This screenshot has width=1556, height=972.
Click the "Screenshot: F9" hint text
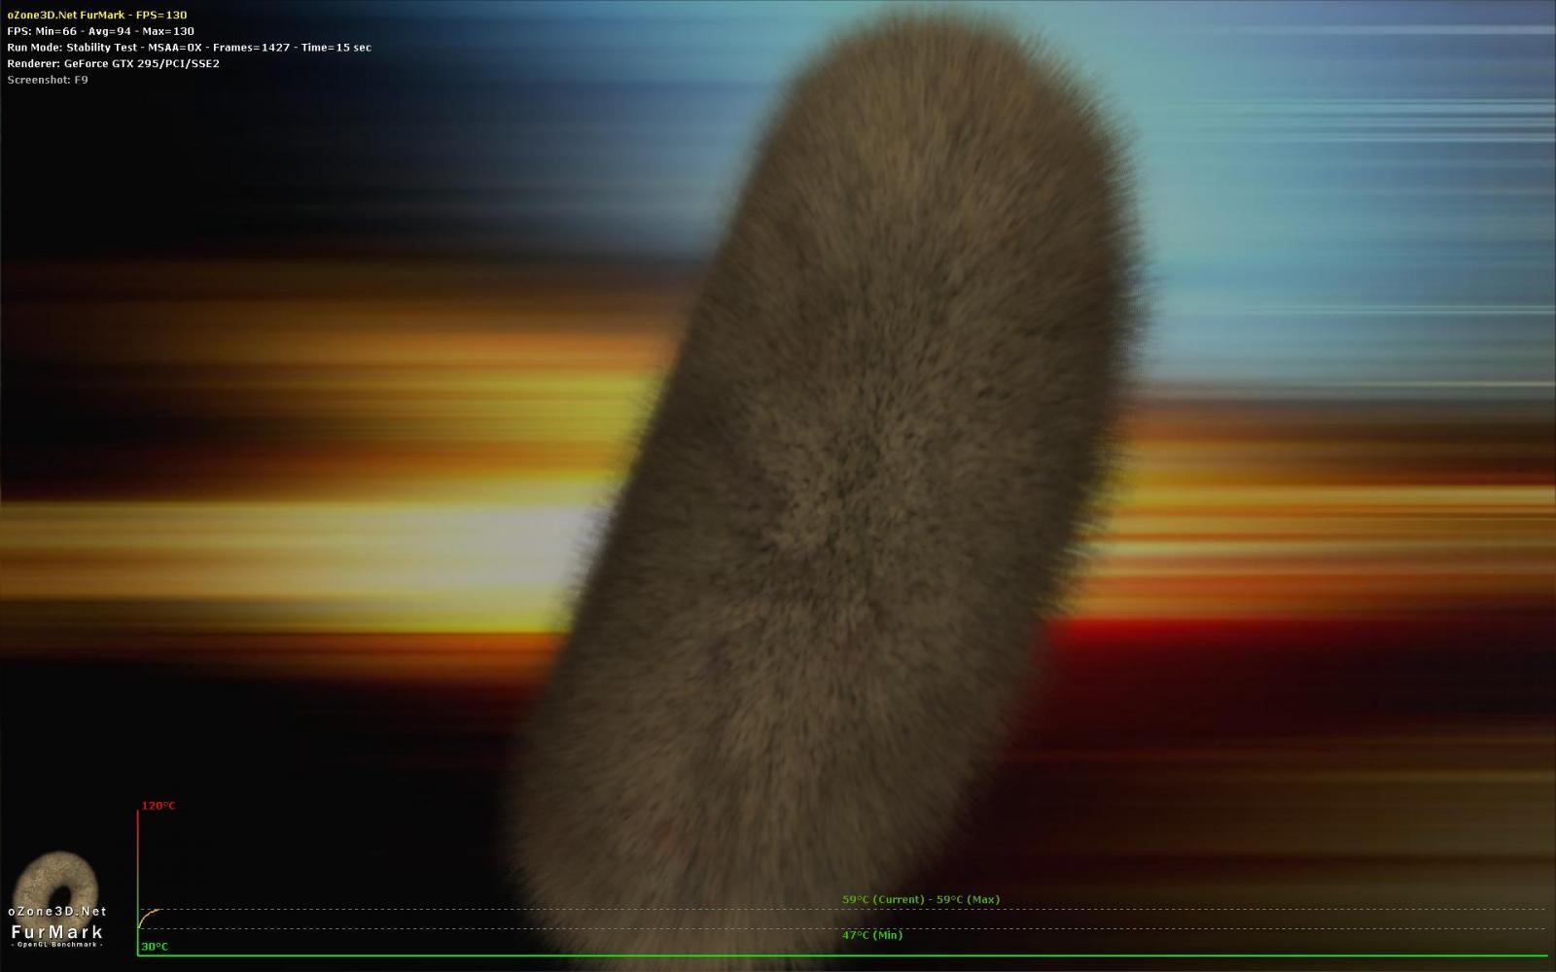[x=48, y=80]
